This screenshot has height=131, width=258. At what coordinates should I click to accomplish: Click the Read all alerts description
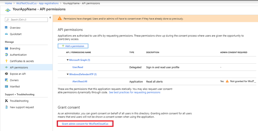[x=155, y=82]
